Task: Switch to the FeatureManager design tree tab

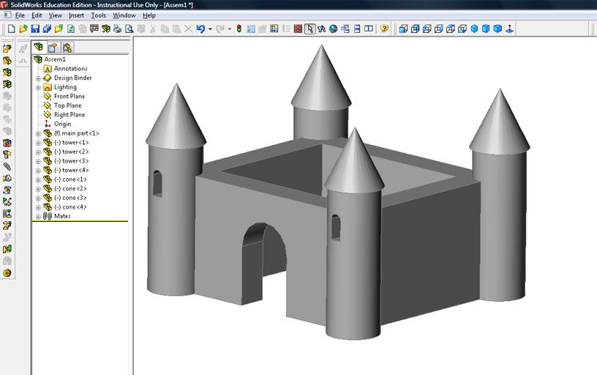Action: (39, 47)
